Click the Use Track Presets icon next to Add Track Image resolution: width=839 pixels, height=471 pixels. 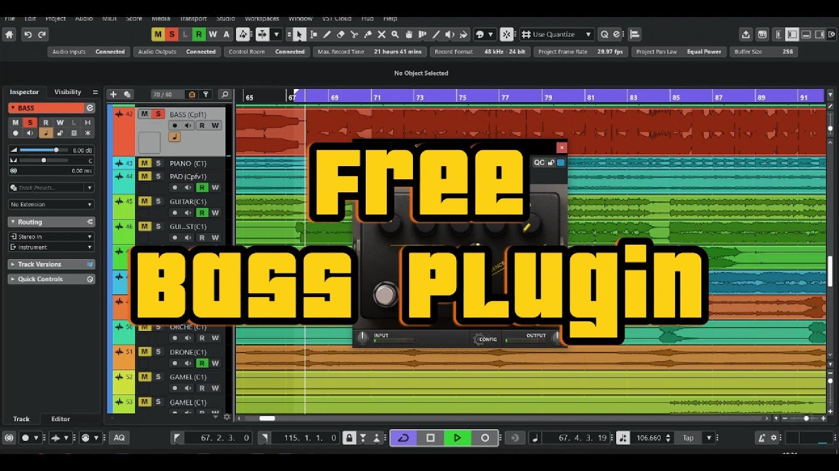click(x=127, y=95)
